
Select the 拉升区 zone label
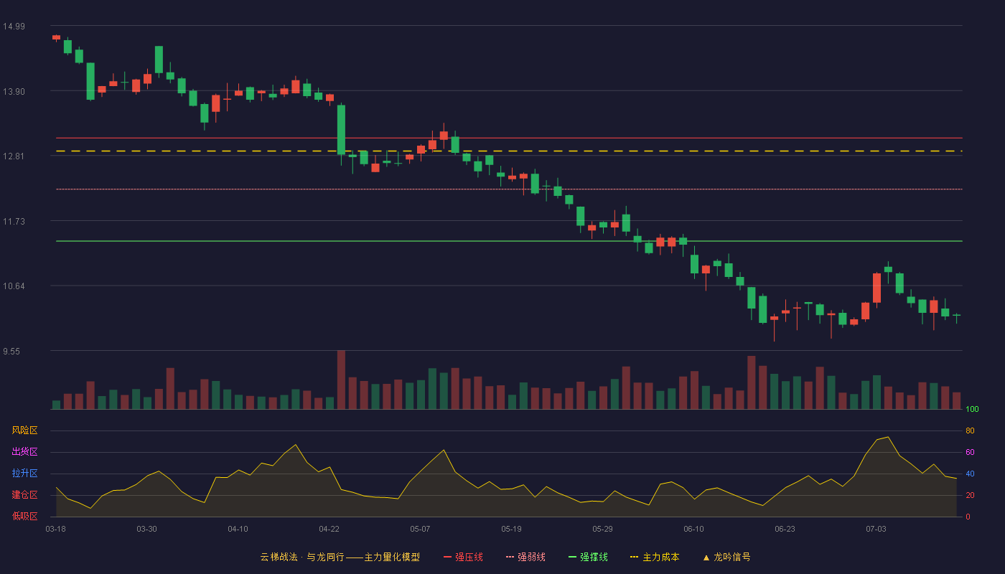click(24, 474)
